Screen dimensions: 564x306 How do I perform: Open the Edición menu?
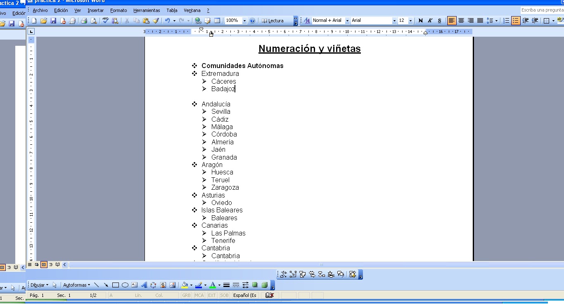pyautogui.click(x=61, y=10)
